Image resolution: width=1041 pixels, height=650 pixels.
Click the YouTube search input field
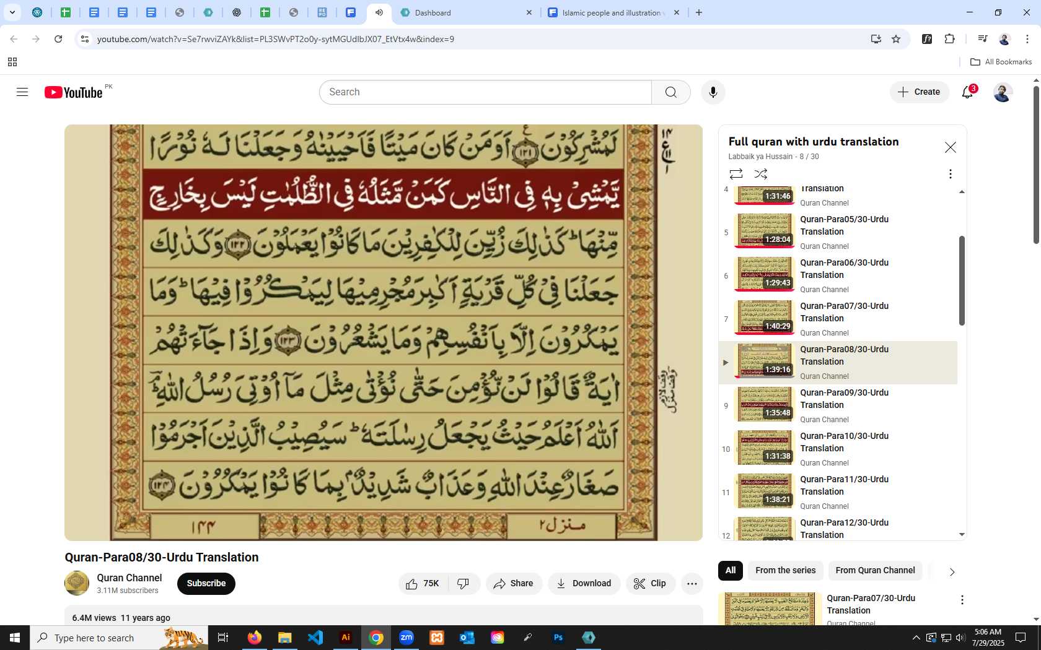(x=486, y=92)
